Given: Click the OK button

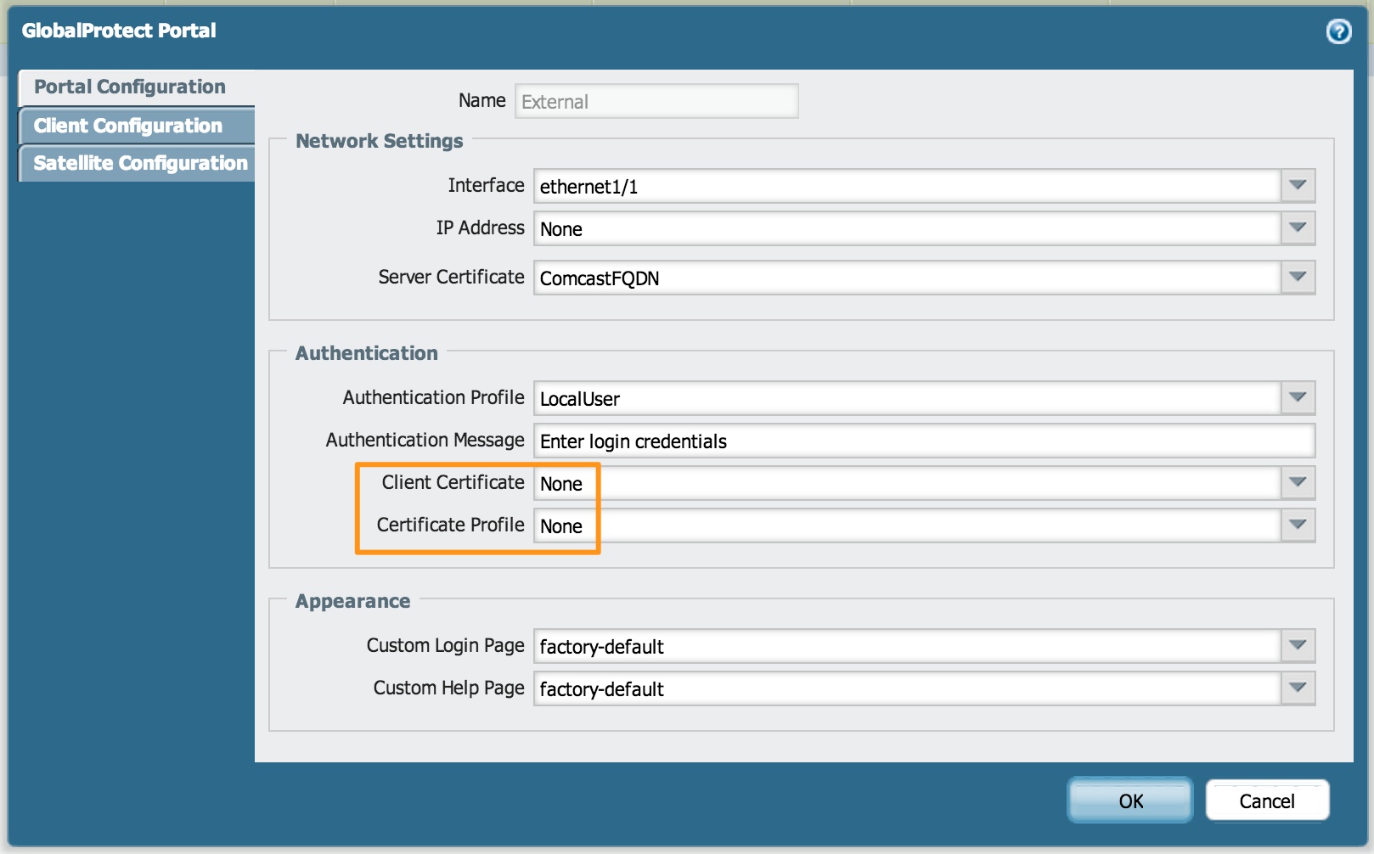Looking at the screenshot, I should point(1129,800).
